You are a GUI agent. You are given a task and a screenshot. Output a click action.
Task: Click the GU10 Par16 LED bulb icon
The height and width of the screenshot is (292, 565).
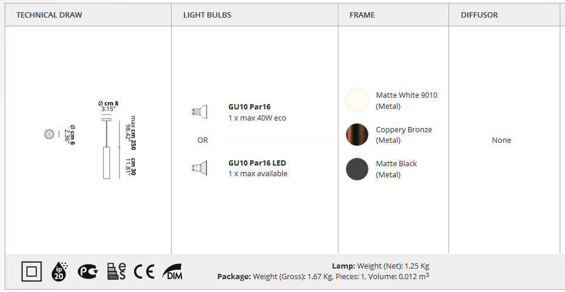pos(199,168)
